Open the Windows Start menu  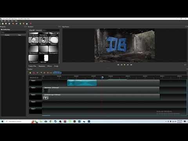(2, 121)
